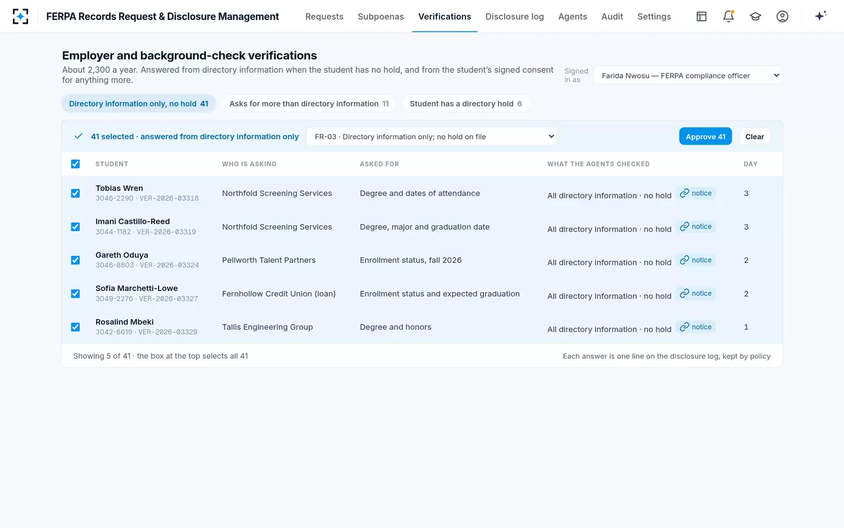The height and width of the screenshot is (528, 844).
Task: Open the FR-03 reason code dropdown
Action: pyautogui.click(x=431, y=137)
